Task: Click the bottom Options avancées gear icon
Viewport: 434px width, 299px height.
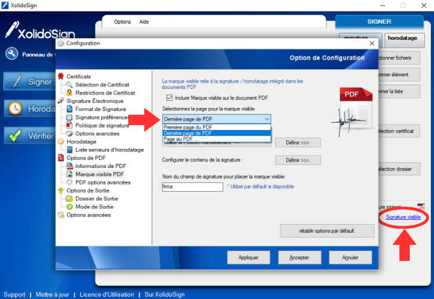Action: coord(61,215)
